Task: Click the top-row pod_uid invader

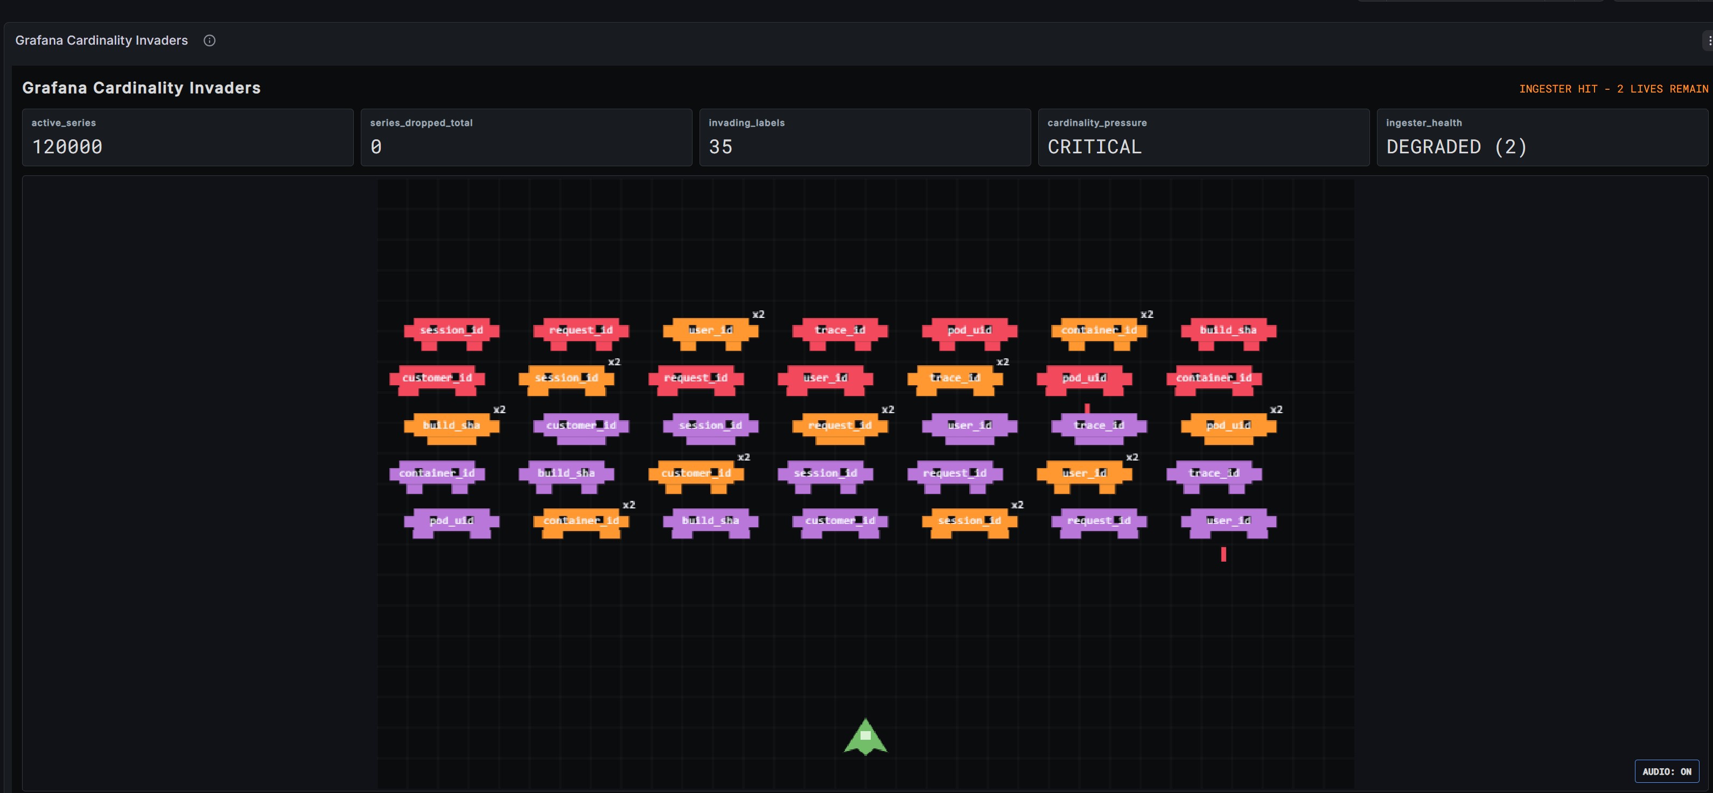Action: 969,334
